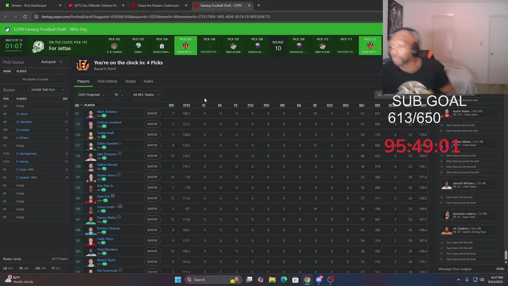Click the Jets helmet icon on the clock
Viewport: 508px width, 286px height.
click(x=38, y=46)
